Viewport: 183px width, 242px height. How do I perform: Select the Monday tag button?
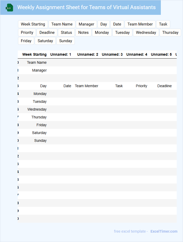[x=102, y=33]
